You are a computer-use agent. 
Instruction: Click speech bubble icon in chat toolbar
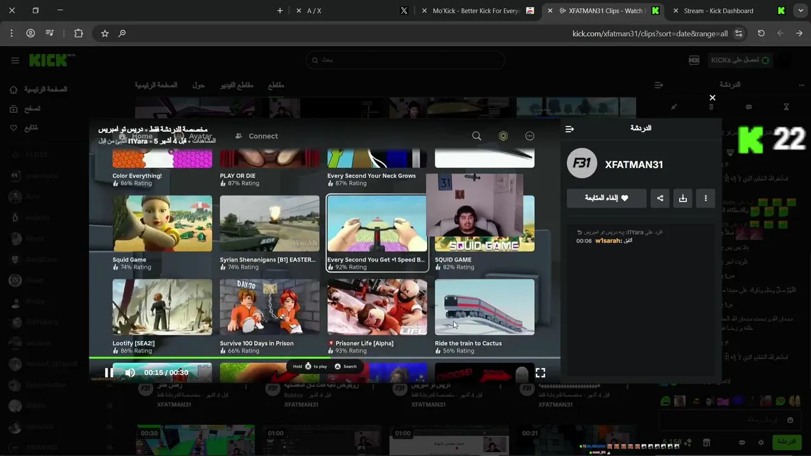click(x=748, y=107)
